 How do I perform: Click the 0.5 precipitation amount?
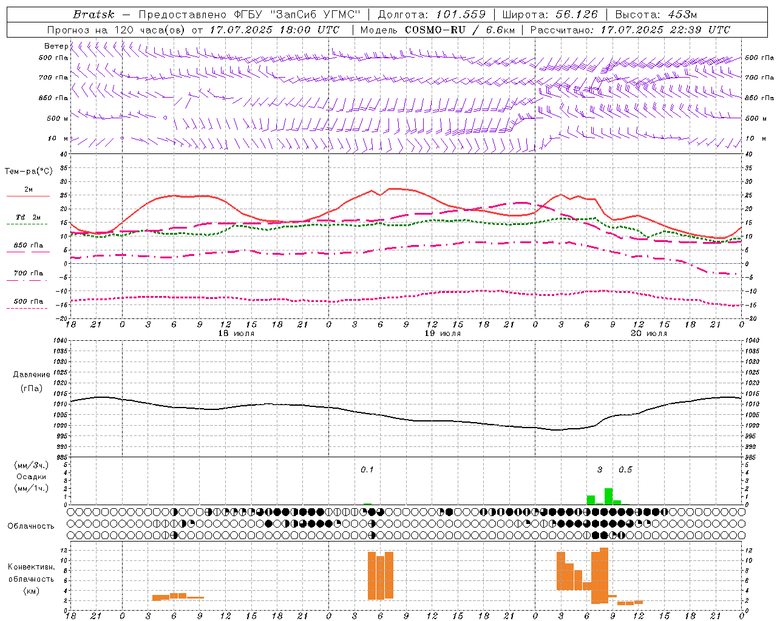click(625, 470)
